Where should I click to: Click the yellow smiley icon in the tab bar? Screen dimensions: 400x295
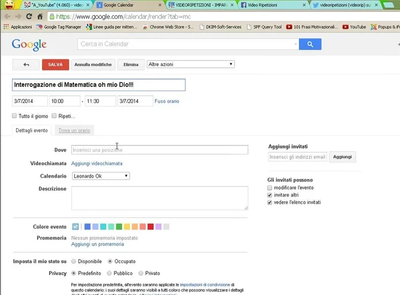point(10,5)
